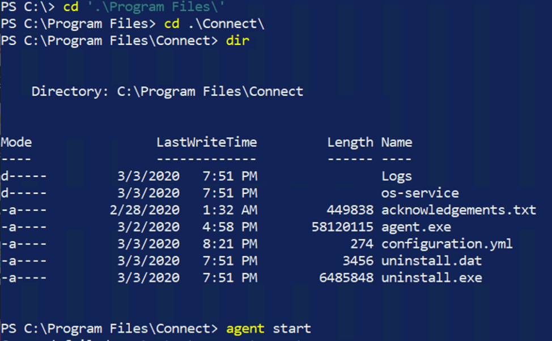Click the 2/28/2020 date value
Screen dimensions: 552x341
pyautogui.click(x=145, y=210)
